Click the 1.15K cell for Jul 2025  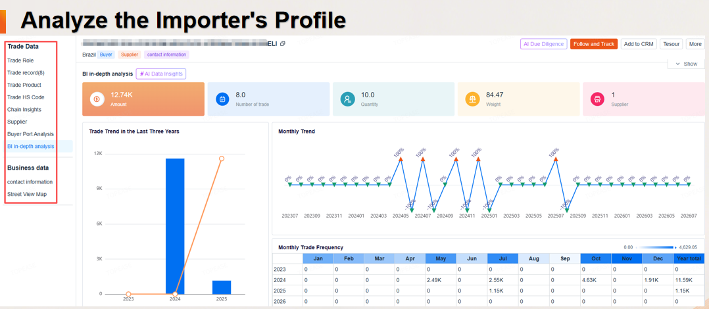502,291
